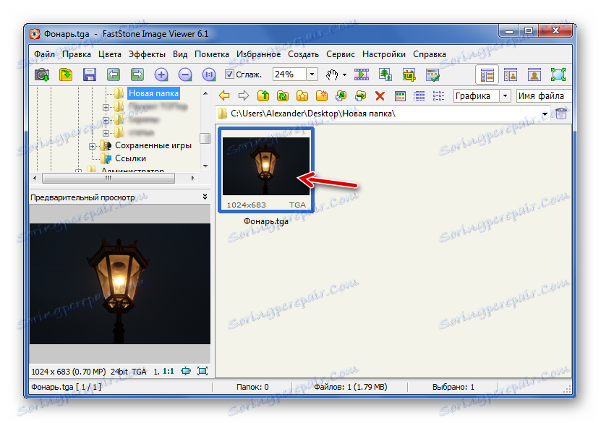
Task: Select Ссылки folder in tree
Action: pyautogui.click(x=130, y=158)
